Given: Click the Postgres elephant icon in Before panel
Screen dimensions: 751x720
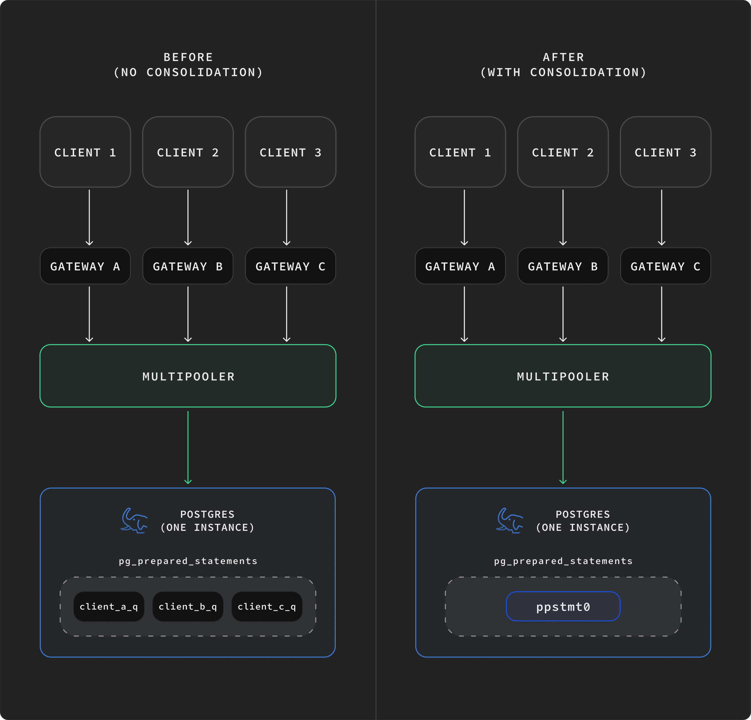Looking at the screenshot, I should (134, 521).
